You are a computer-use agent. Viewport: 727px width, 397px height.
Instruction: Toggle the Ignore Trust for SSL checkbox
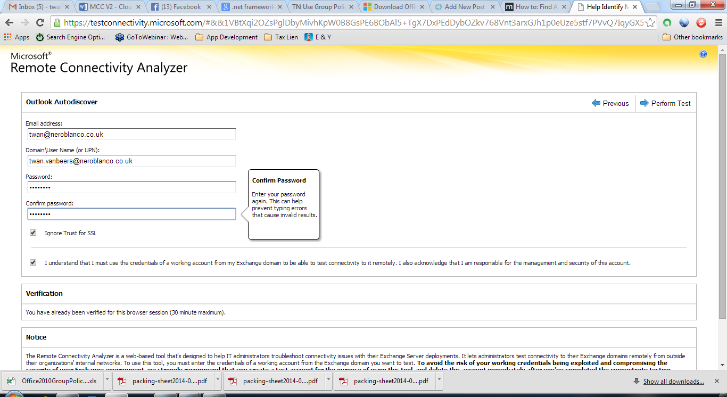pos(33,233)
